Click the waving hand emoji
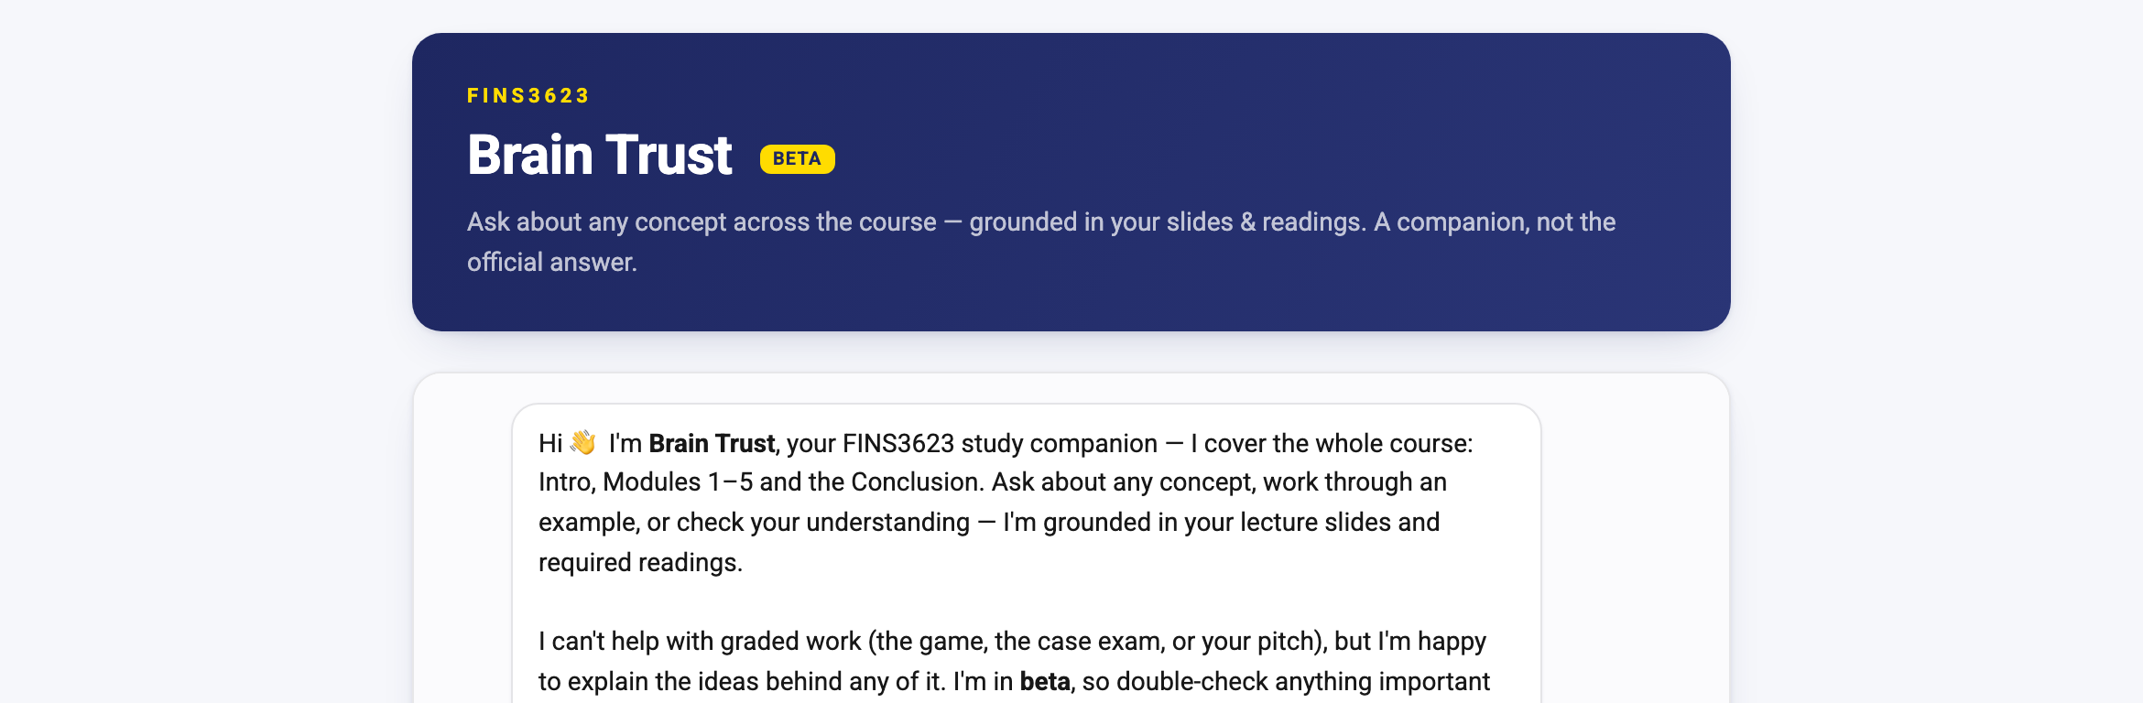The image size is (2143, 703). click(x=583, y=443)
